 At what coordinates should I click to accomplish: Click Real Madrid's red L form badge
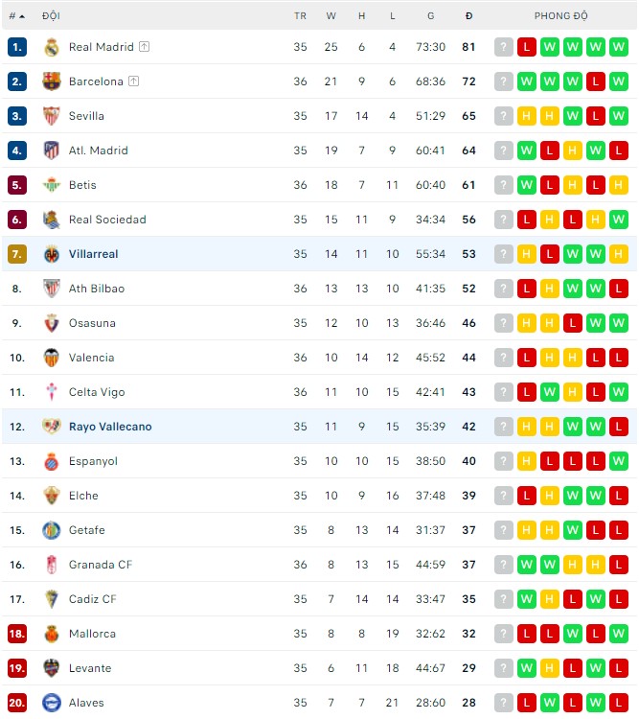(527, 47)
